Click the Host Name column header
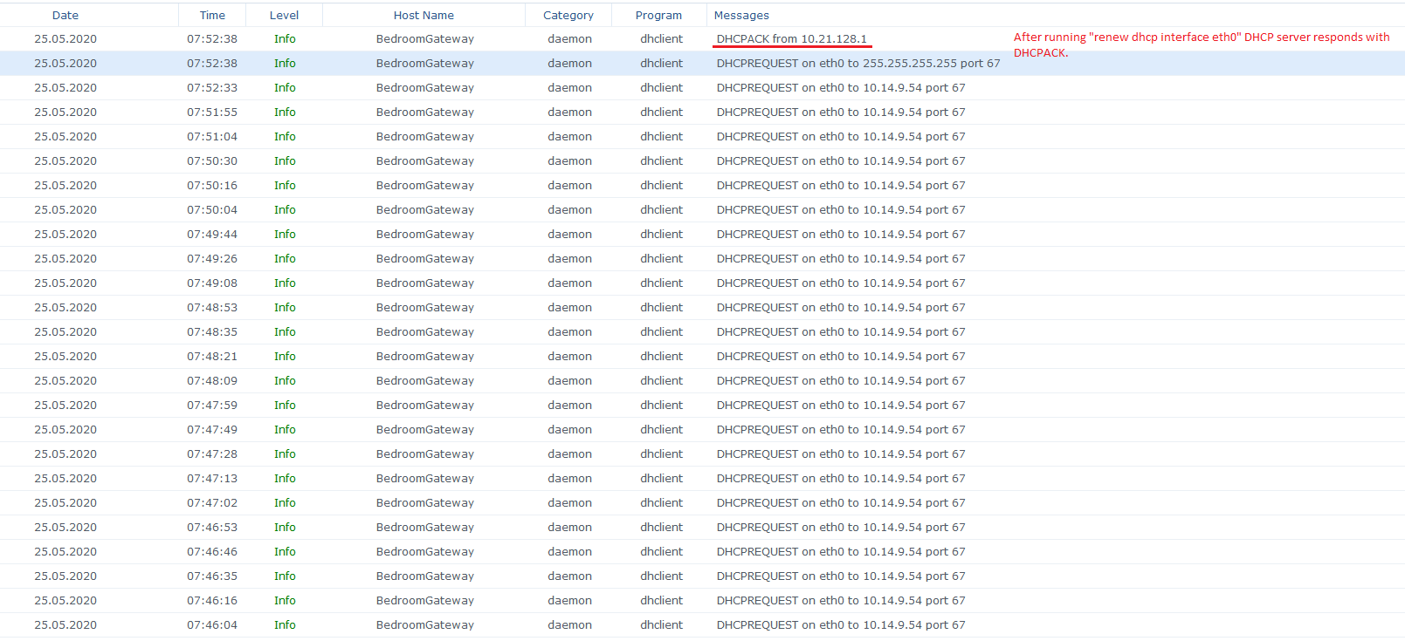The image size is (1405, 641). 424,15
